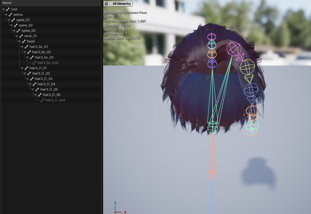Select the root bone row
The image size is (311, 214).
point(51,9)
